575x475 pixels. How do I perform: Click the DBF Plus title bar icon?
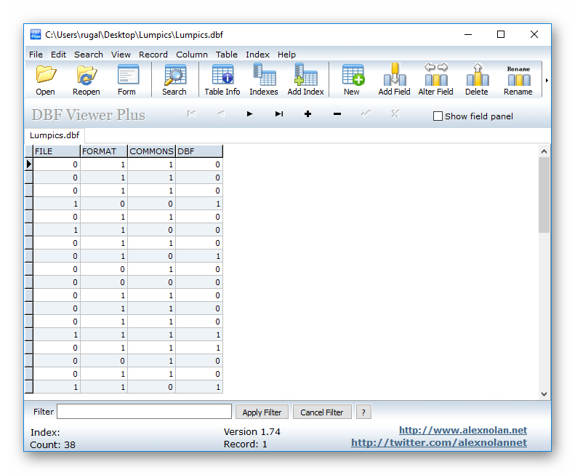coord(36,34)
